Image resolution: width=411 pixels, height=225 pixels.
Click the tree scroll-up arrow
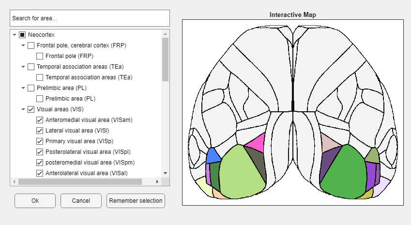(x=165, y=34)
